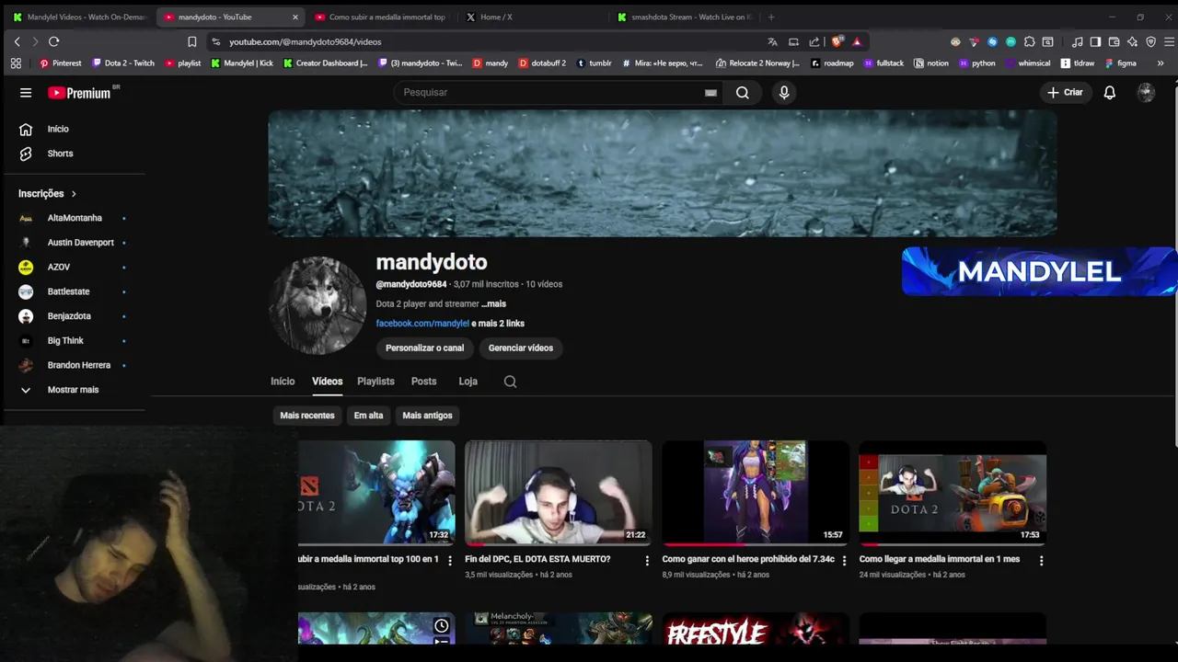The image size is (1178, 662).
Task: Open a new browser tab plus button
Action: coord(771,17)
